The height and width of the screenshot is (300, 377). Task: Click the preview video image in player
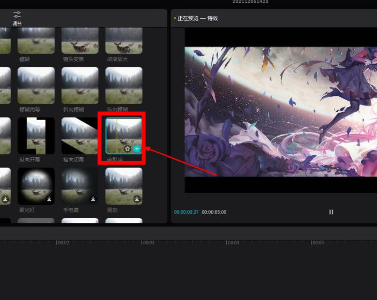(x=281, y=111)
